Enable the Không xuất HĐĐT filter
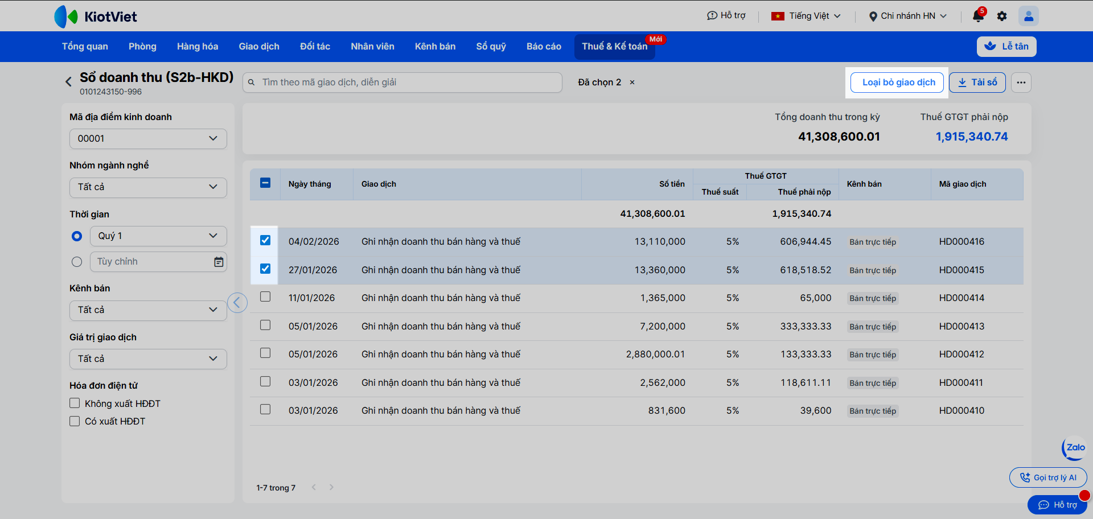Image resolution: width=1093 pixels, height=519 pixels. coord(75,403)
